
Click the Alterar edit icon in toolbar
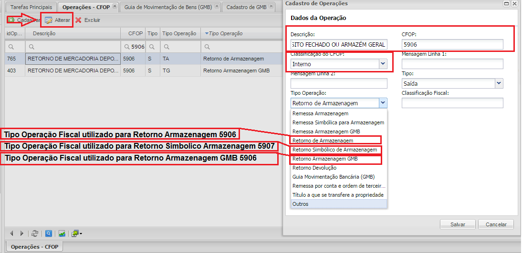(x=49, y=20)
